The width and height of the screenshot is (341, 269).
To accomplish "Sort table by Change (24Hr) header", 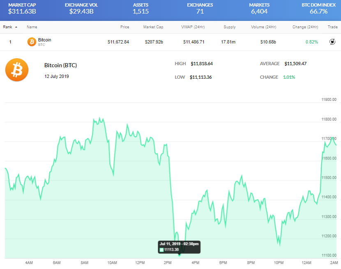I will [305, 27].
